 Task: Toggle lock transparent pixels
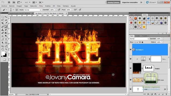(x=135, y=42)
